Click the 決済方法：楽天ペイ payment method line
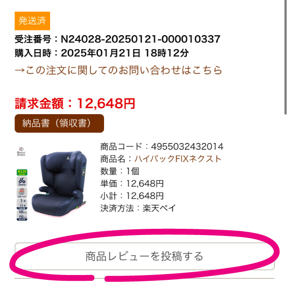 (x=138, y=208)
